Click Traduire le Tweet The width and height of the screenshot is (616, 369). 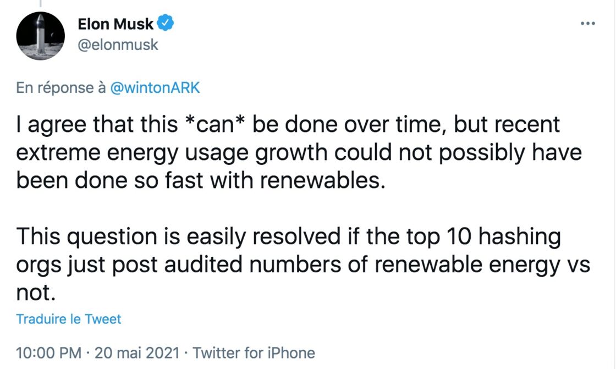point(69,319)
